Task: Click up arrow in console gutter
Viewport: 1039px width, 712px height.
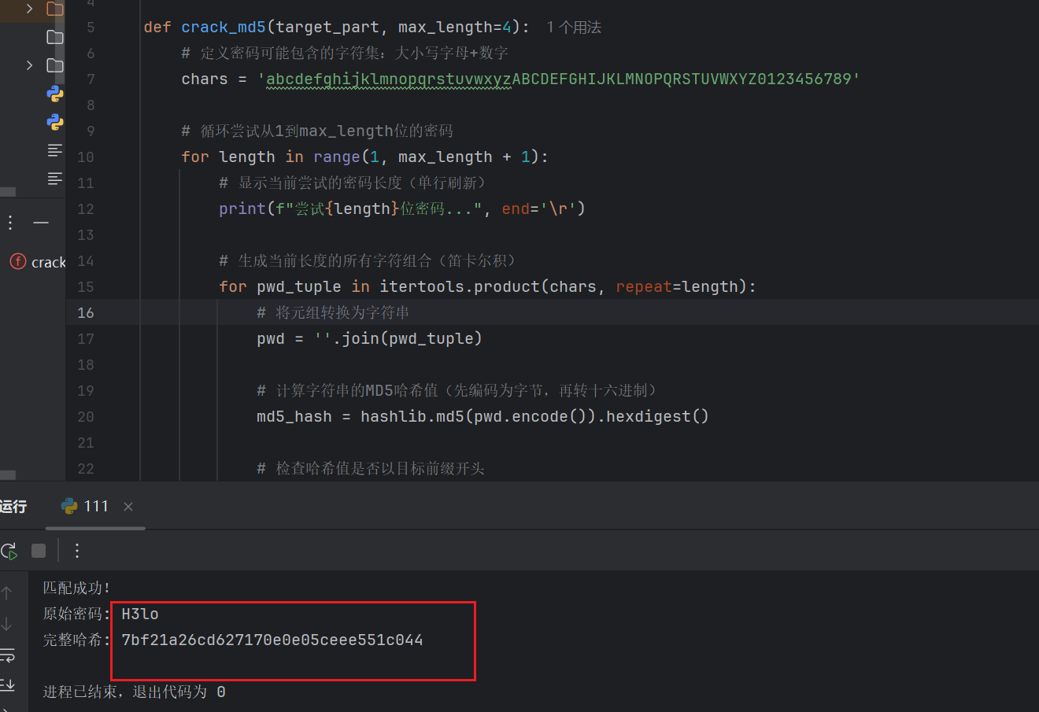Action: pos(7,593)
